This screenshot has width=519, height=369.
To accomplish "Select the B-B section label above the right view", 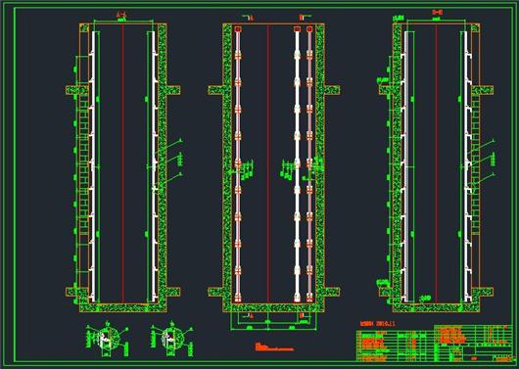I will point(438,13).
